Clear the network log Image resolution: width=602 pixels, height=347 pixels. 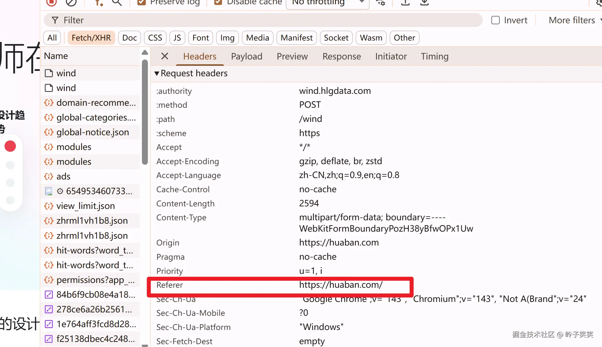pos(71,2)
